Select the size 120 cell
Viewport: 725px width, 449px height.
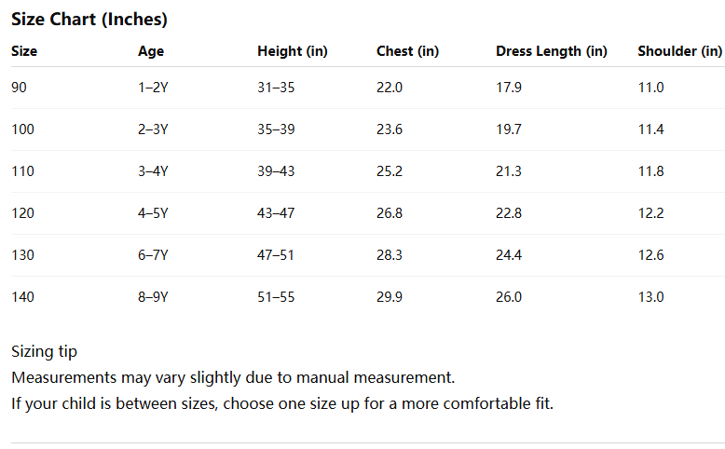[x=22, y=213]
